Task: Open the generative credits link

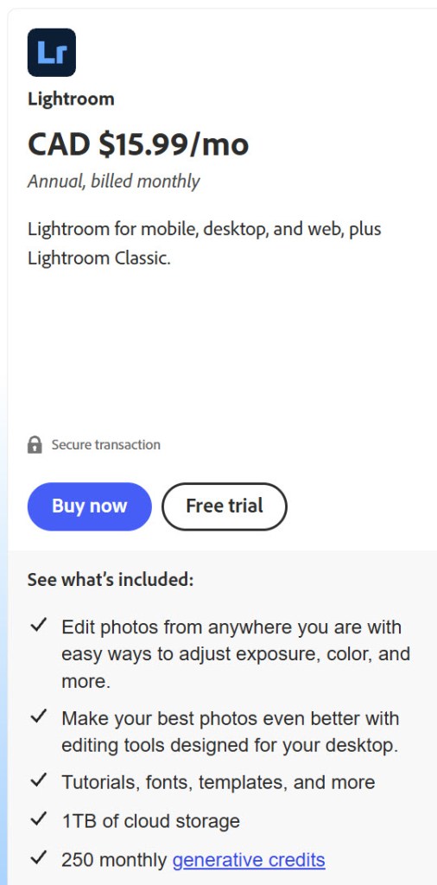Action: 249,860
